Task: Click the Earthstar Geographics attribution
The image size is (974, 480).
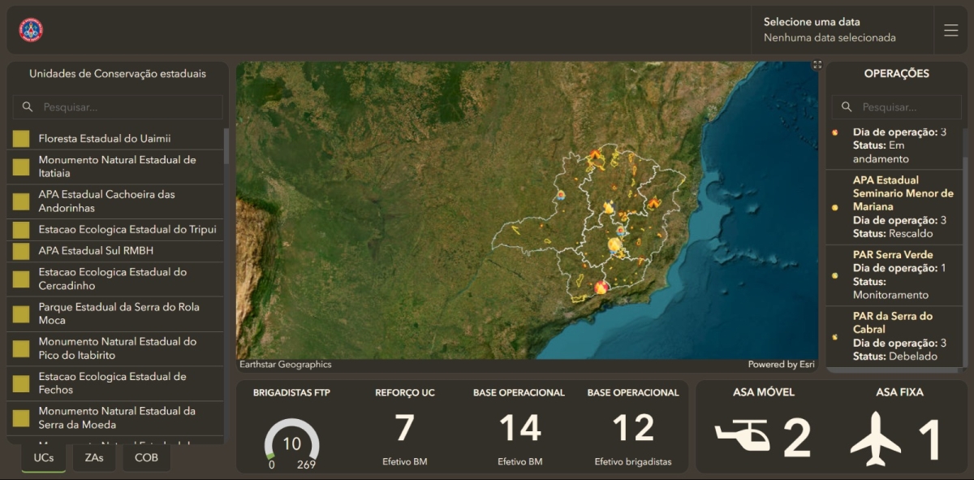Action: click(286, 365)
